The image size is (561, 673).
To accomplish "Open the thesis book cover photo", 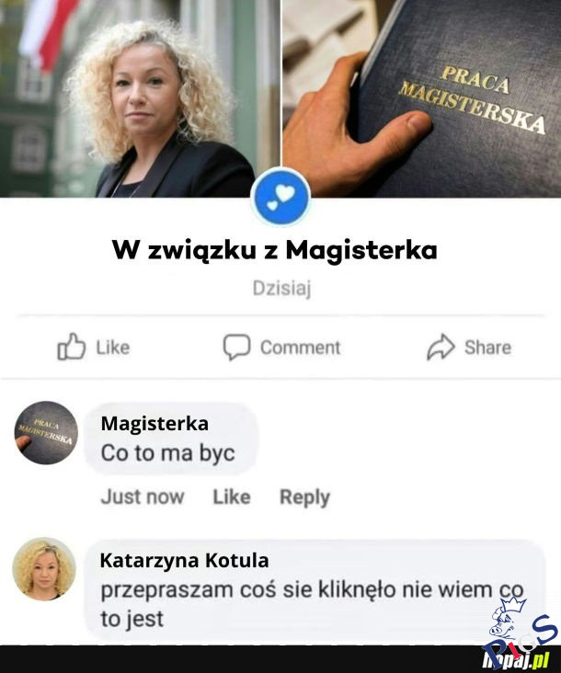I will pos(421,98).
